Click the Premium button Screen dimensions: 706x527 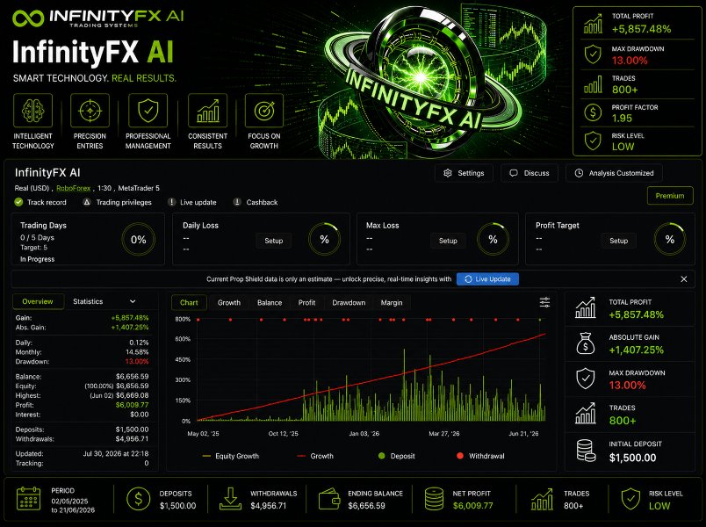point(670,196)
